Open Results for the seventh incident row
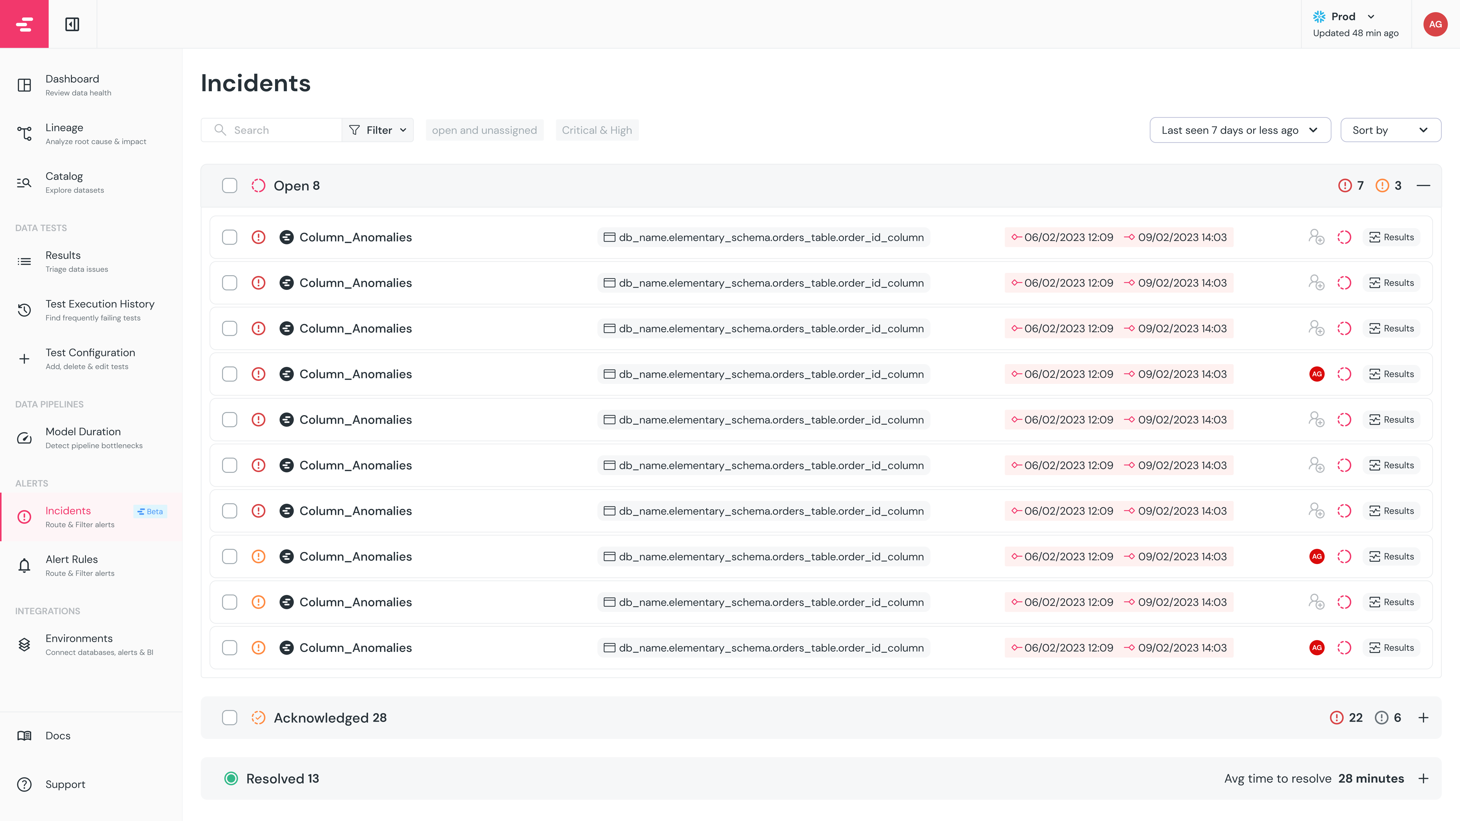 click(x=1391, y=511)
